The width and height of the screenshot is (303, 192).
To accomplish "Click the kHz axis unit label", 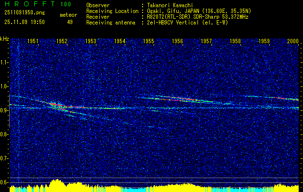I will 4,39.
